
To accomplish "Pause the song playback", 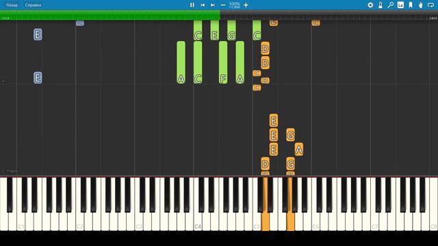I will point(192,5).
